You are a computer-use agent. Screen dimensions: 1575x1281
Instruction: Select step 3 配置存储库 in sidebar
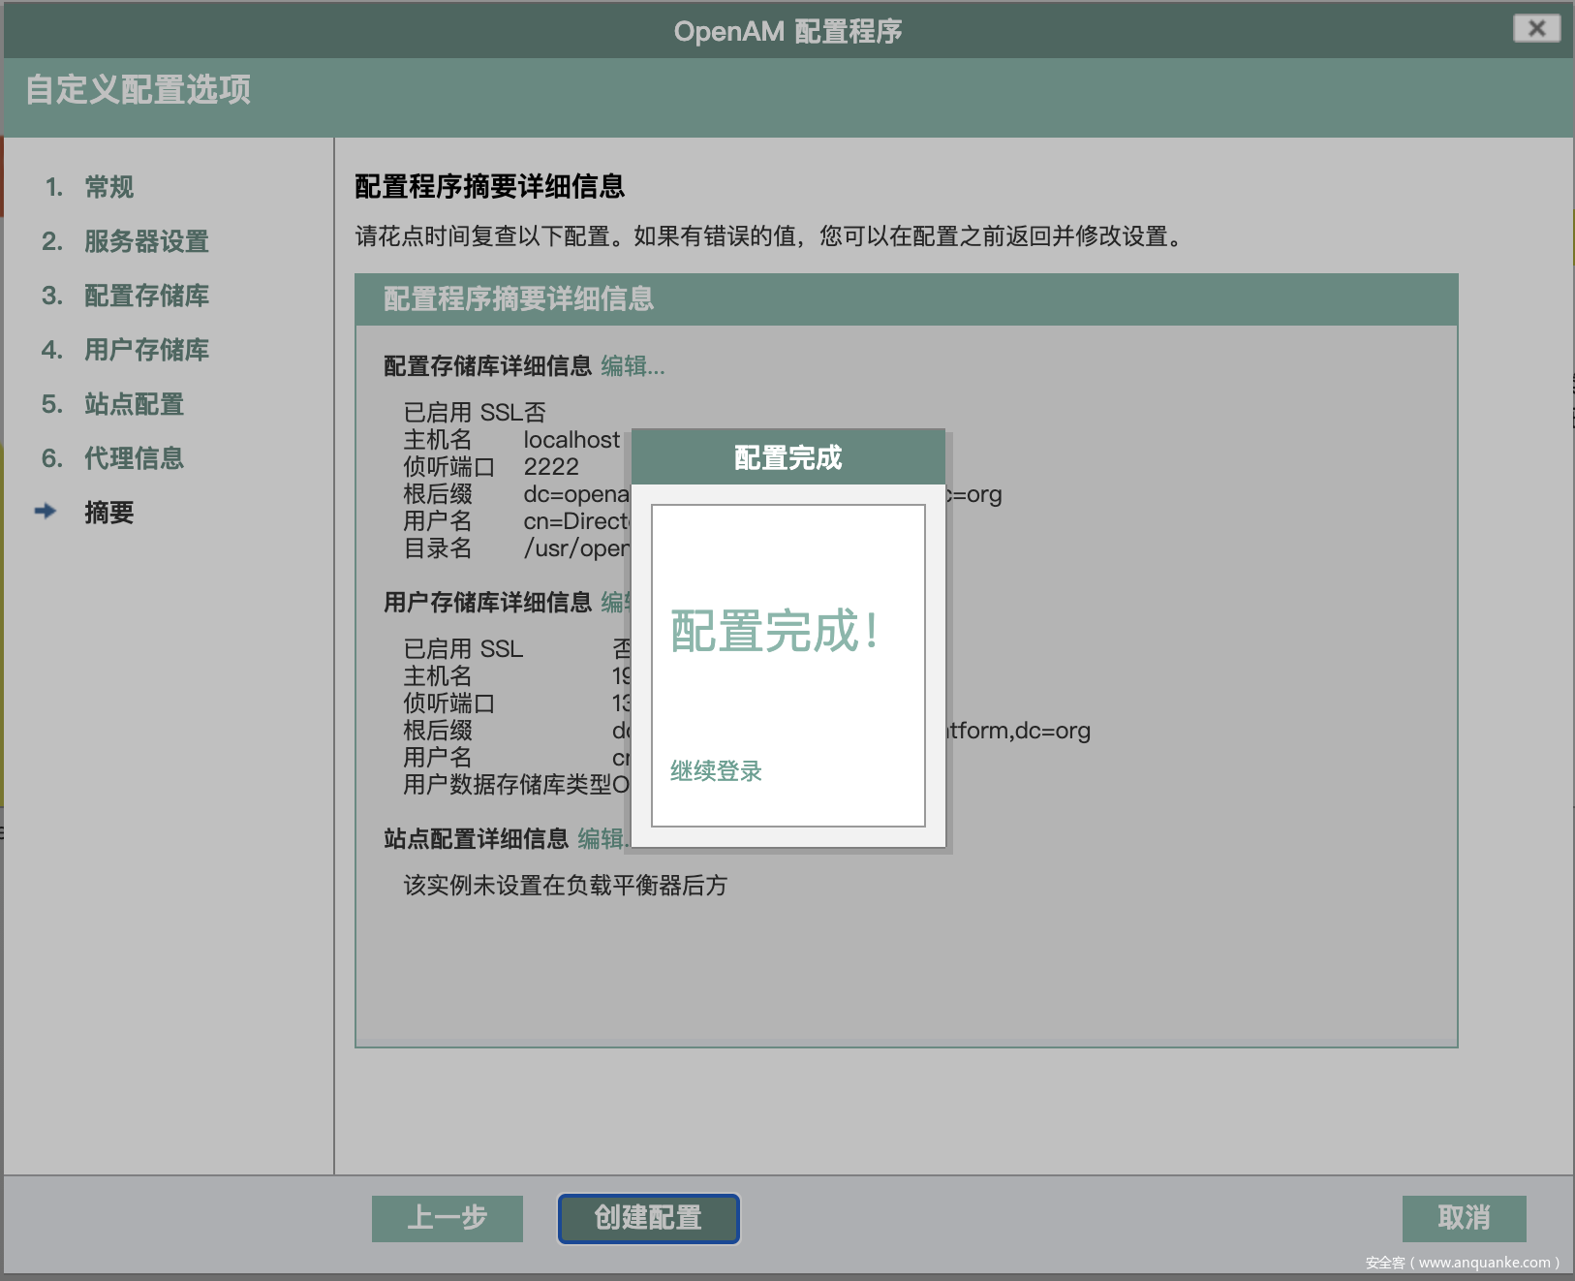coord(146,296)
